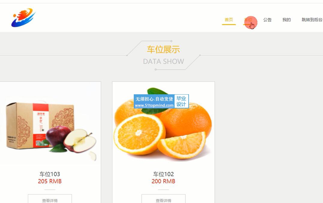Viewport: 323px width, 203px height.
Task: Open the 我的 menu item
Action: point(286,20)
